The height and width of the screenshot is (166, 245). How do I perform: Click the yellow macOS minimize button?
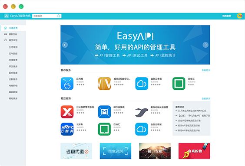13,7
